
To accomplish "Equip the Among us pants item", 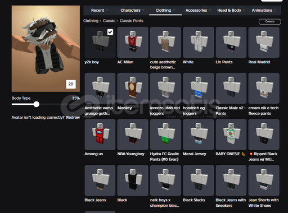I will pyautogui.click(x=100, y=135).
